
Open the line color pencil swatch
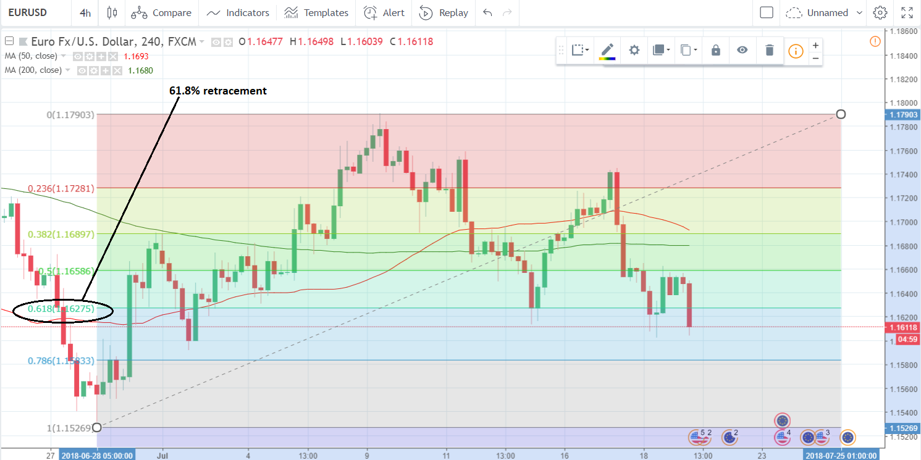point(607,51)
